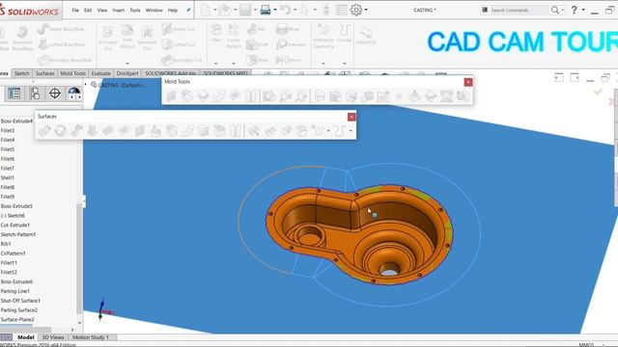Click the Parting Line Analysis icon in Mold Tools toolbar
Viewport: 618px width, 347px height.
[x=301, y=96]
